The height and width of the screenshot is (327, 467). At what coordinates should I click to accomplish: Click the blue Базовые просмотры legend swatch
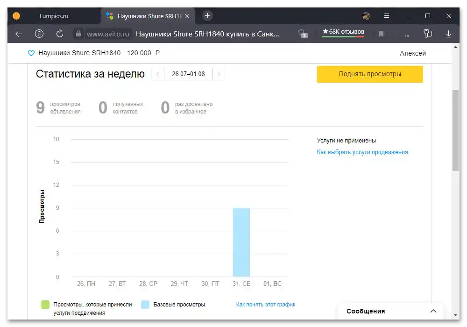pyautogui.click(x=145, y=305)
